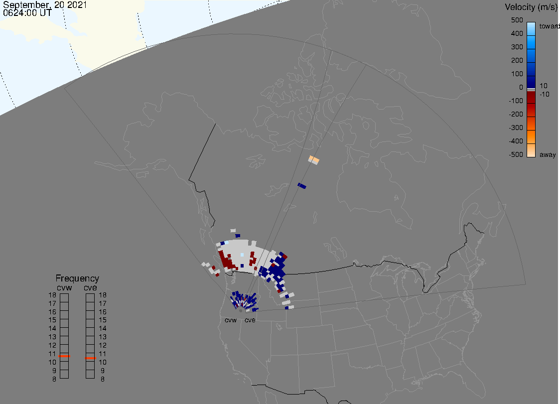Click the away label beside the colorbar
The image size is (560, 404).
click(548, 154)
